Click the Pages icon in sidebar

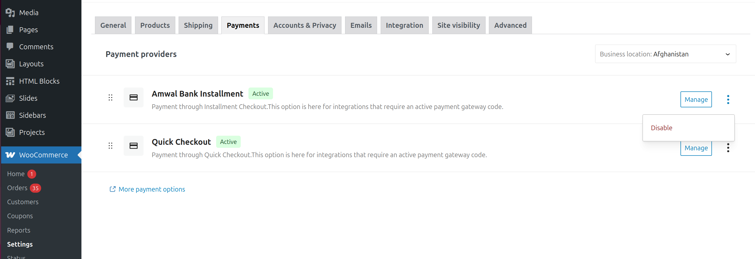(10, 29)
